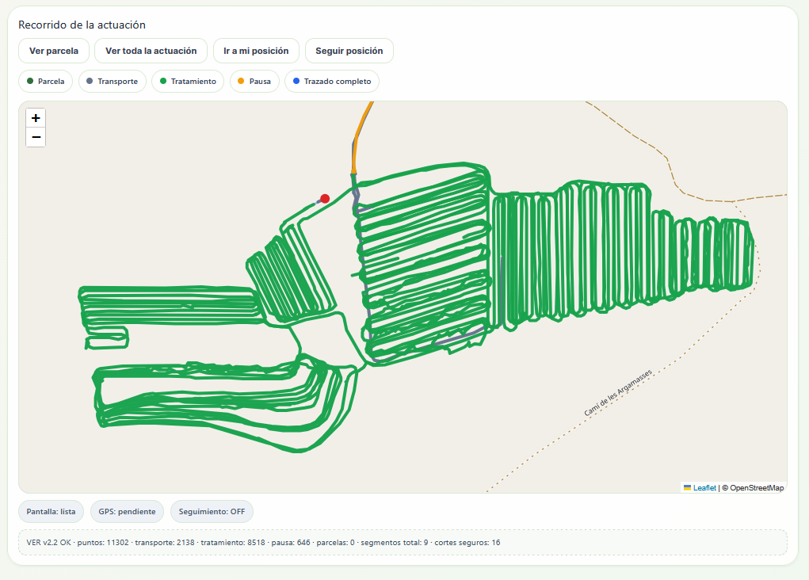
Task: Toggle the Parcela legend layer
Action: click(45, 81)
